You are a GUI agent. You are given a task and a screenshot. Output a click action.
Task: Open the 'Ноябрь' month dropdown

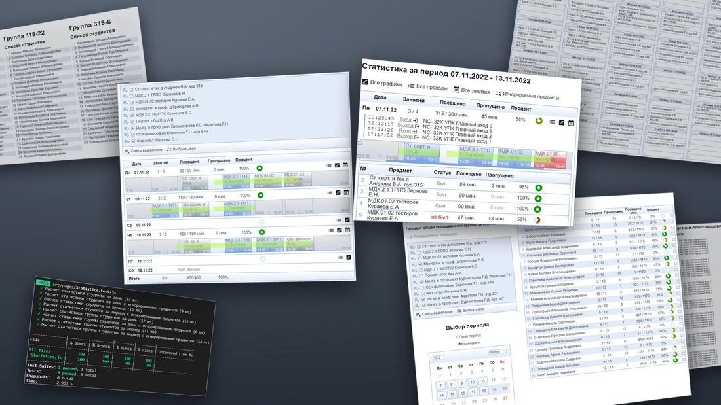coord(497,352)
